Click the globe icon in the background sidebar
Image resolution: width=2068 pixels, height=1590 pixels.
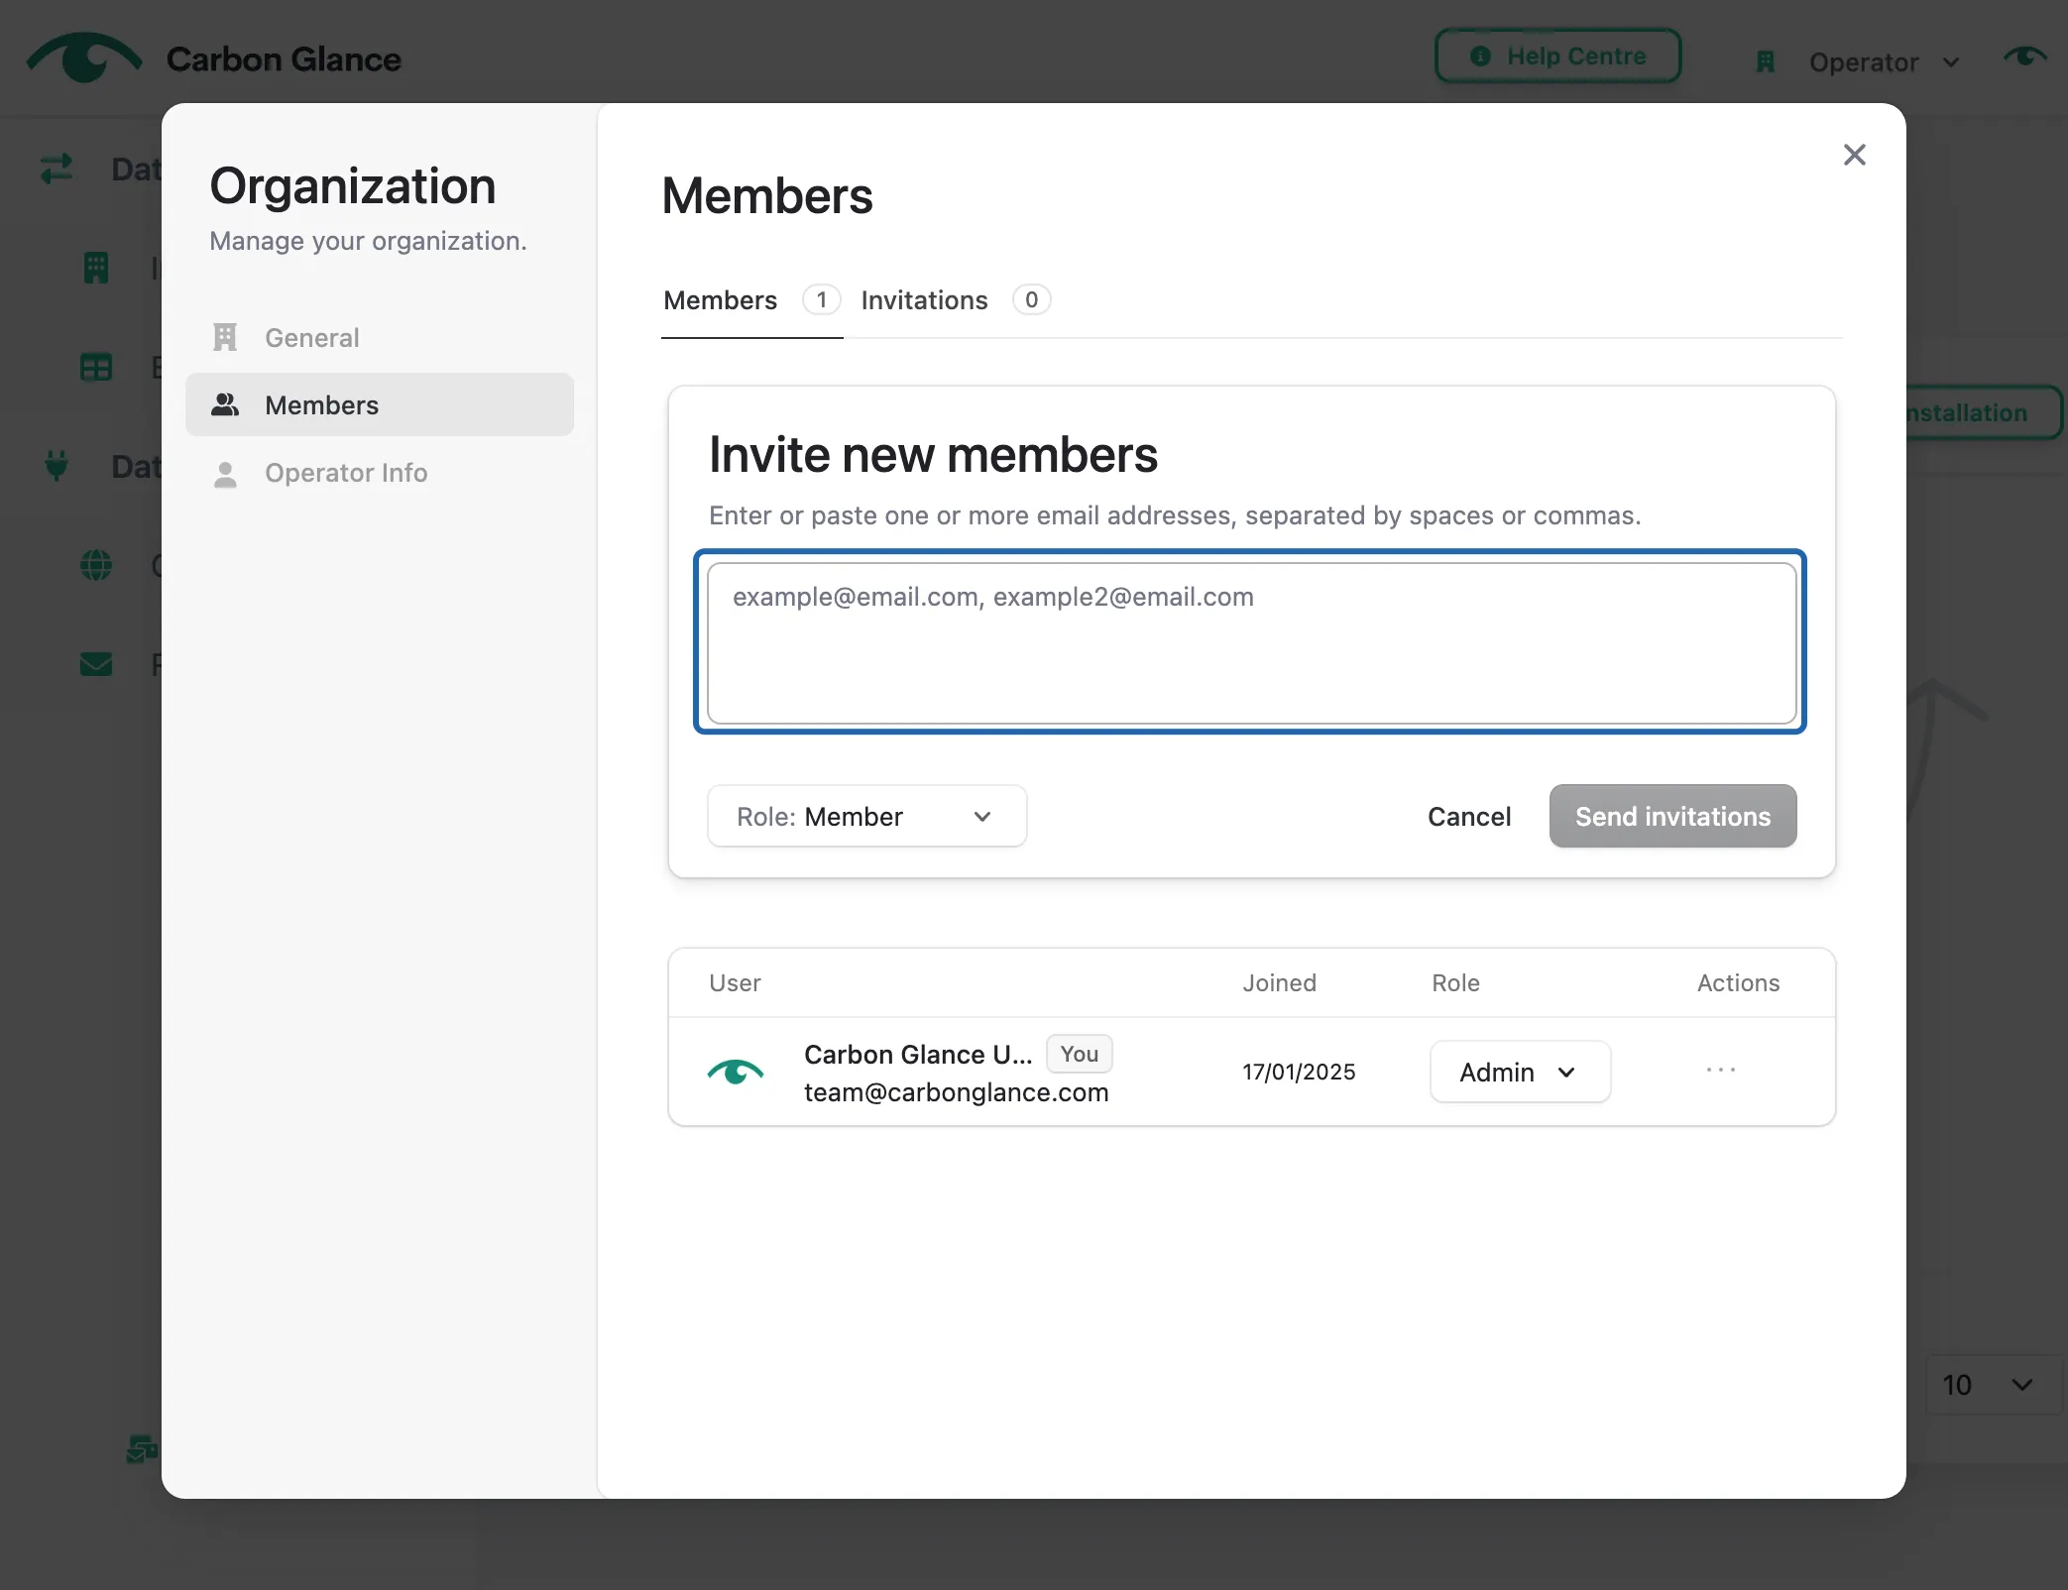pyautogui.click(x=96, y=565)
